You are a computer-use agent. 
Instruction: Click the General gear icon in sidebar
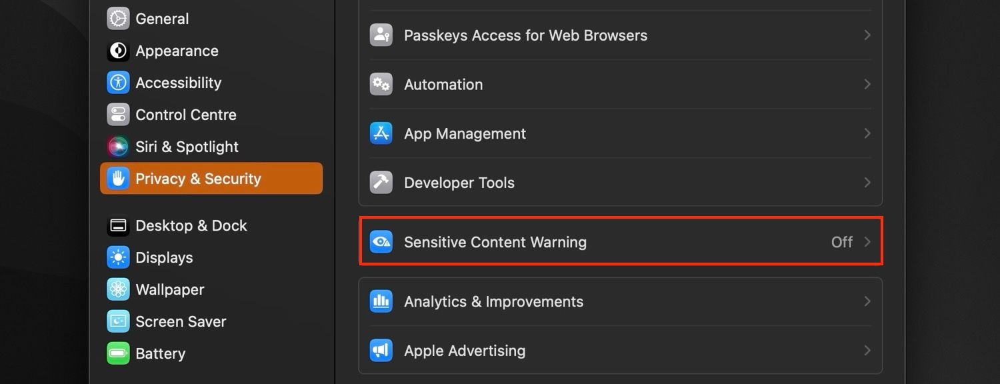tap(118, 19)
